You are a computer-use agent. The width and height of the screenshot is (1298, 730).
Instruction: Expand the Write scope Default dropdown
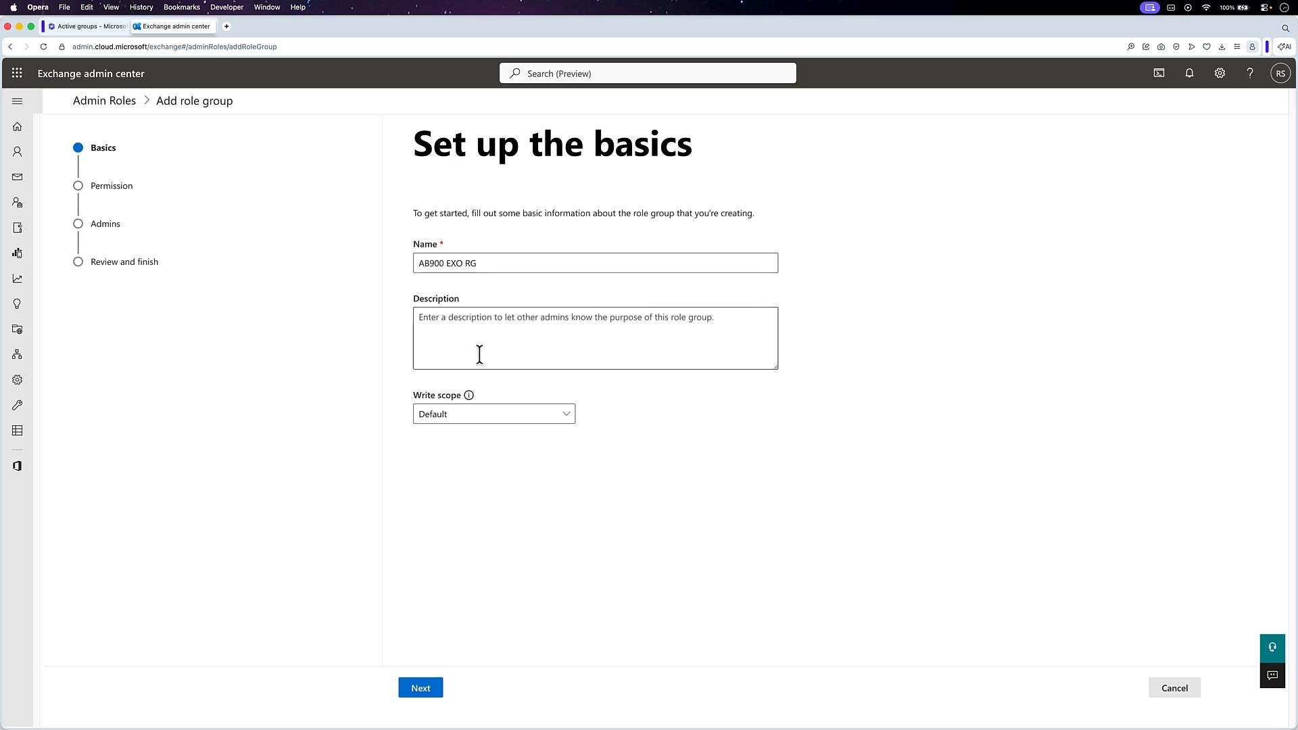coord(494,414)
